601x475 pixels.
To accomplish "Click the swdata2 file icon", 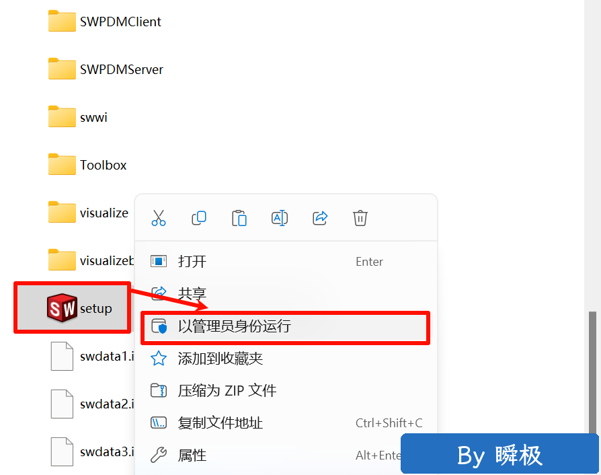I will pos(62,404).
